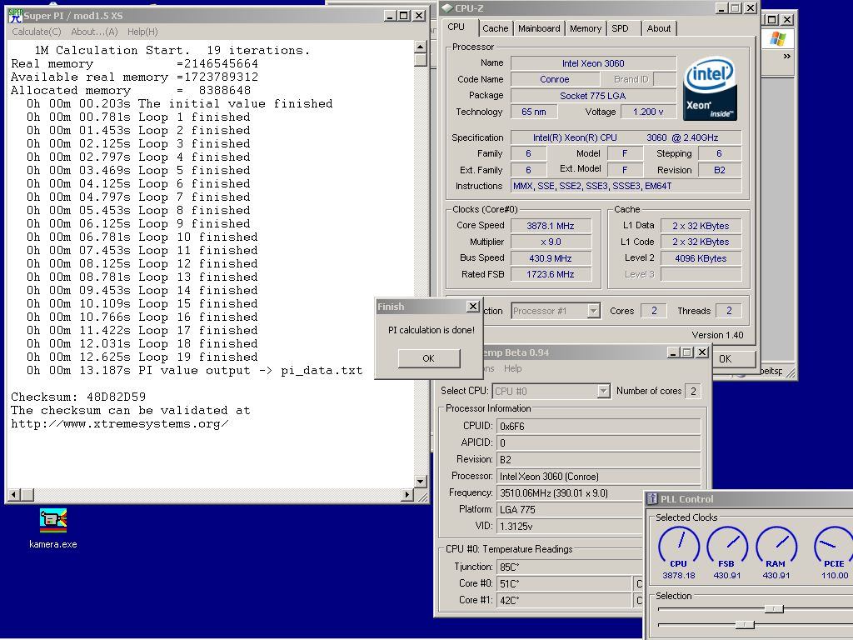Click the double chevron in the background window
The height and width of the screenshot is (640, 853).
pos(786,56)
